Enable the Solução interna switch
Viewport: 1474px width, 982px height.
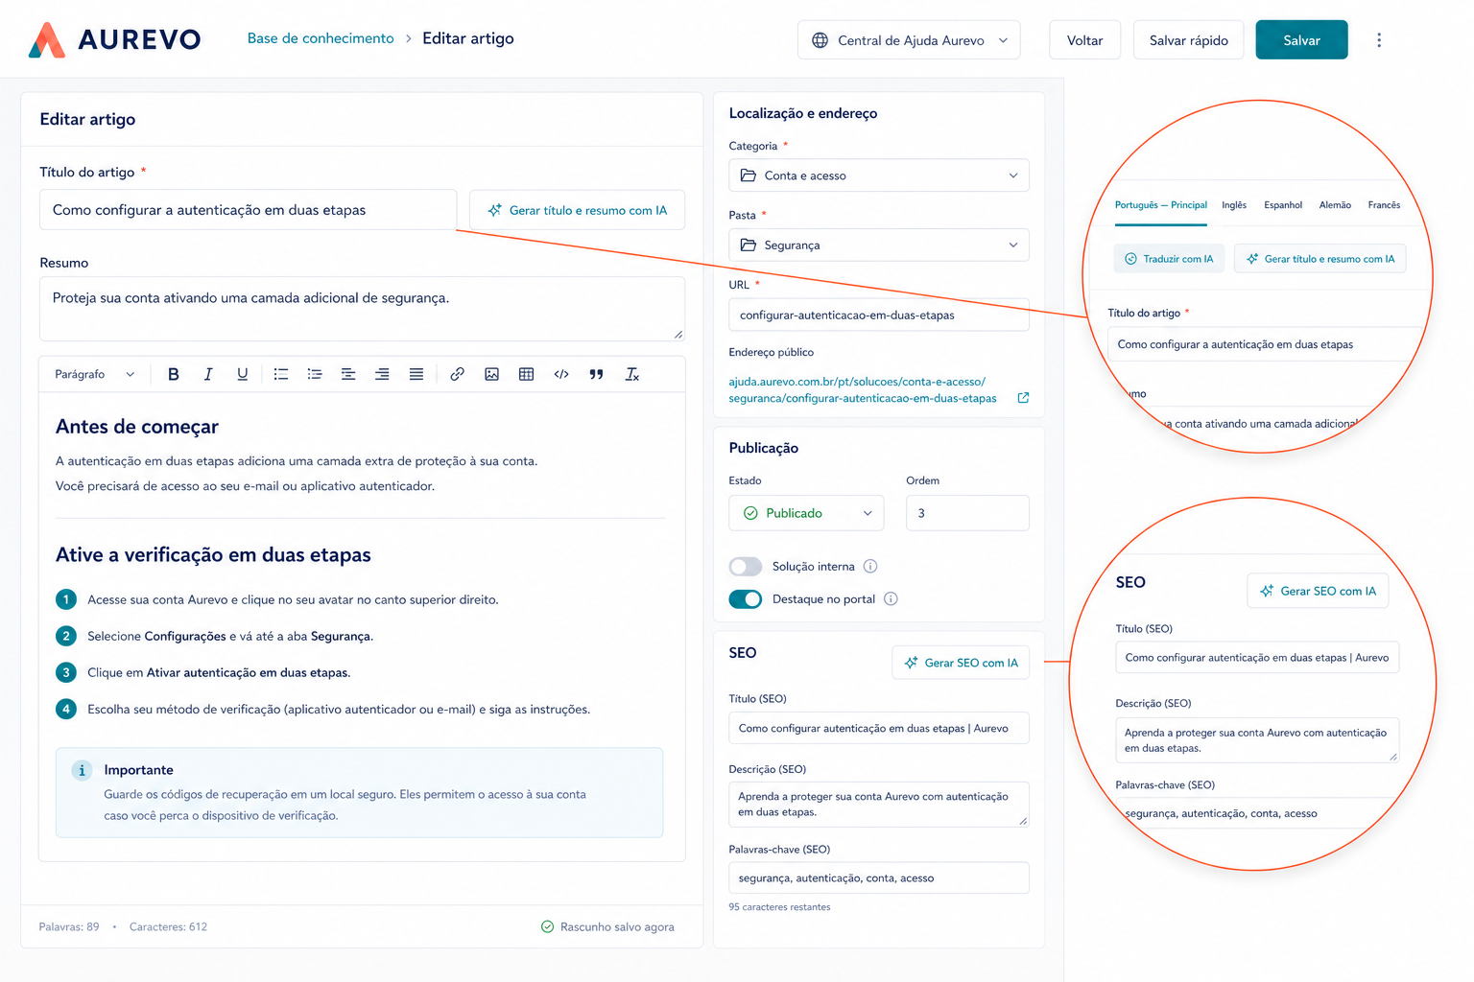click(746, 566)
